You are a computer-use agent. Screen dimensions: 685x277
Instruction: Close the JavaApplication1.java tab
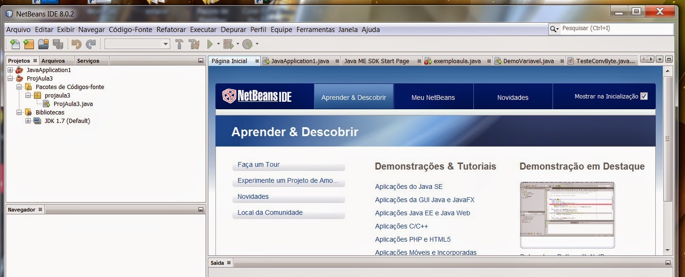(337, 61)
